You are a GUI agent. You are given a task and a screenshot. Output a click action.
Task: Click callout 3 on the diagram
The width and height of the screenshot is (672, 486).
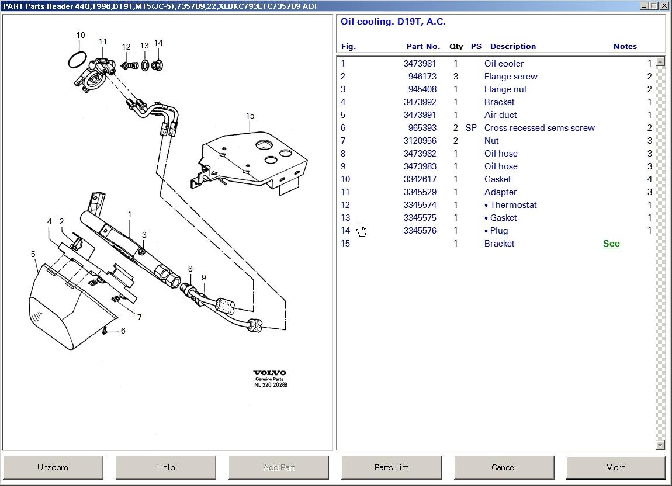point(144,235)
